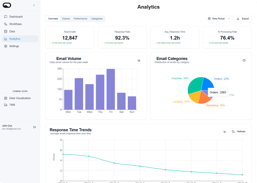Viewport: 257px width, 183px height.
Task: Click the Response Time Trends heading
Action: click(x=71, y=130)
